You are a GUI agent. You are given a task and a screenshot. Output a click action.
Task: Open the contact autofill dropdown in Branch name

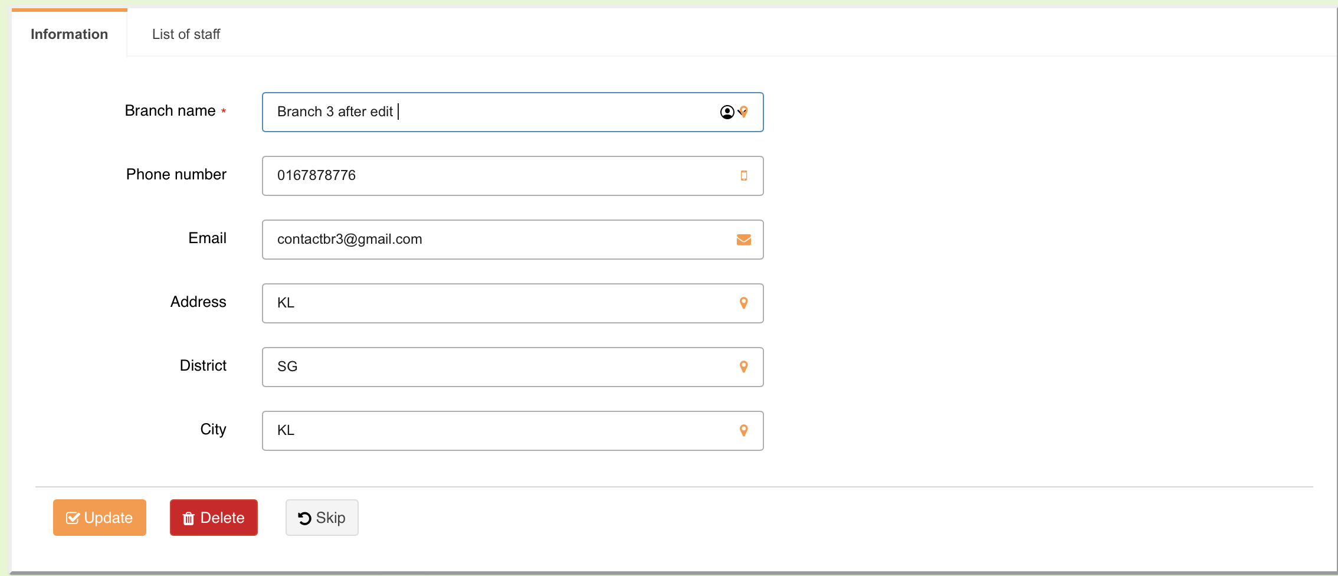tap(729, 112)
